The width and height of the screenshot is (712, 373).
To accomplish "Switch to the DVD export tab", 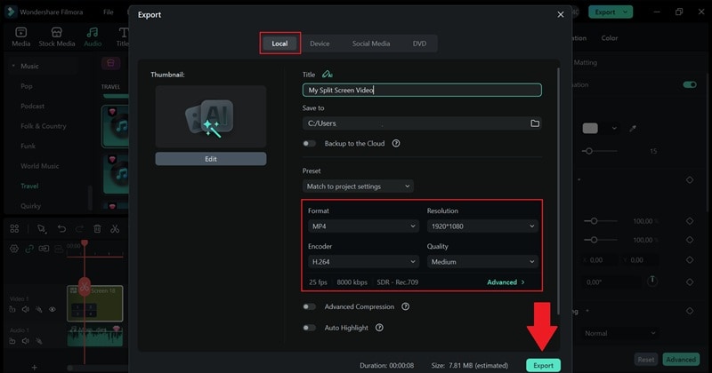I will (x=419, y=44).
